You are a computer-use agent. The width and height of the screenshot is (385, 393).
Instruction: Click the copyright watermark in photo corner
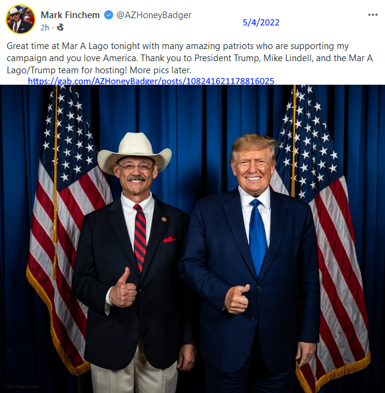[22, 386]
